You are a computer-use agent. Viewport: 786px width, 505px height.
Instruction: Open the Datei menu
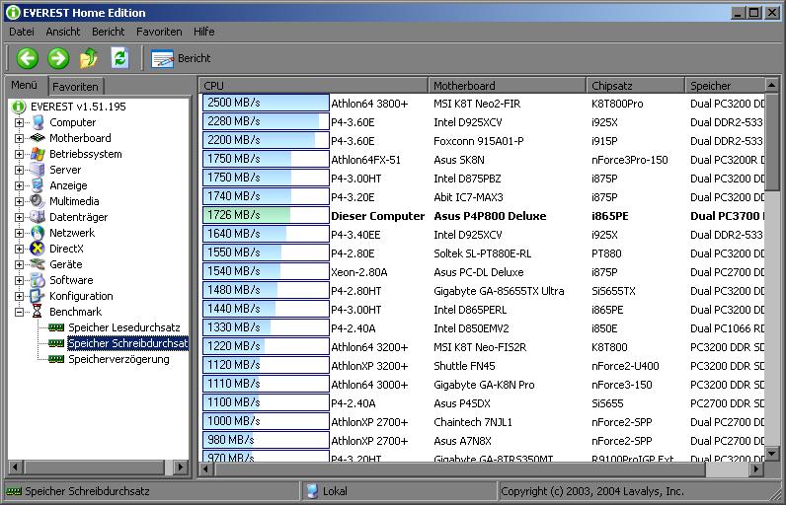[x=22, y=32]
